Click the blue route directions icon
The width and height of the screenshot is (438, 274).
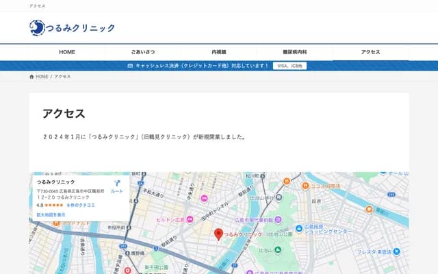116,184
